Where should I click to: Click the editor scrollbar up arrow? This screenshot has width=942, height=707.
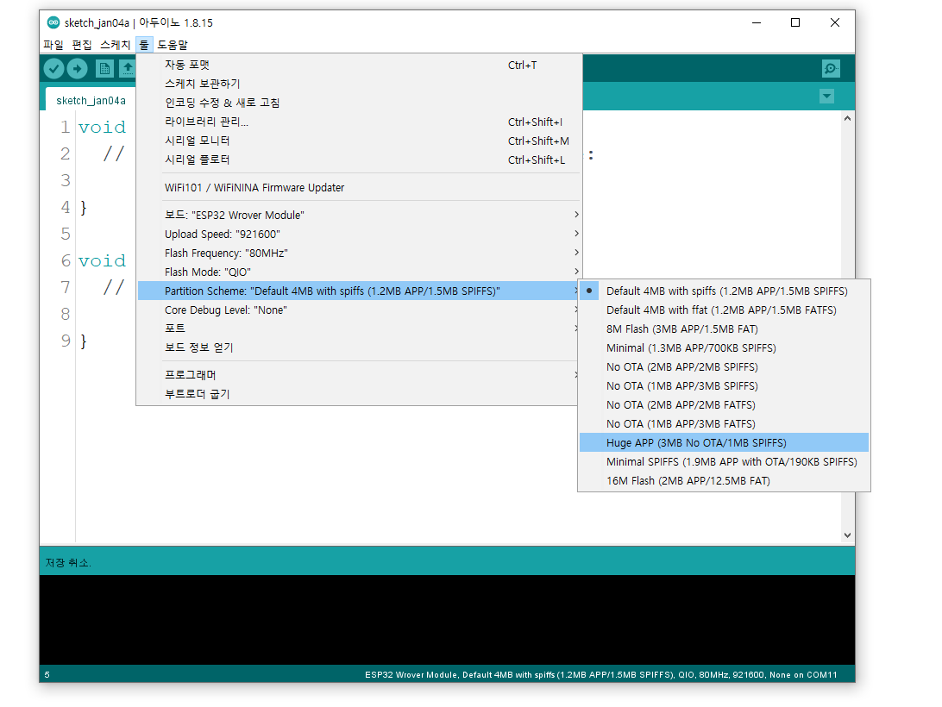click(847, 118)
